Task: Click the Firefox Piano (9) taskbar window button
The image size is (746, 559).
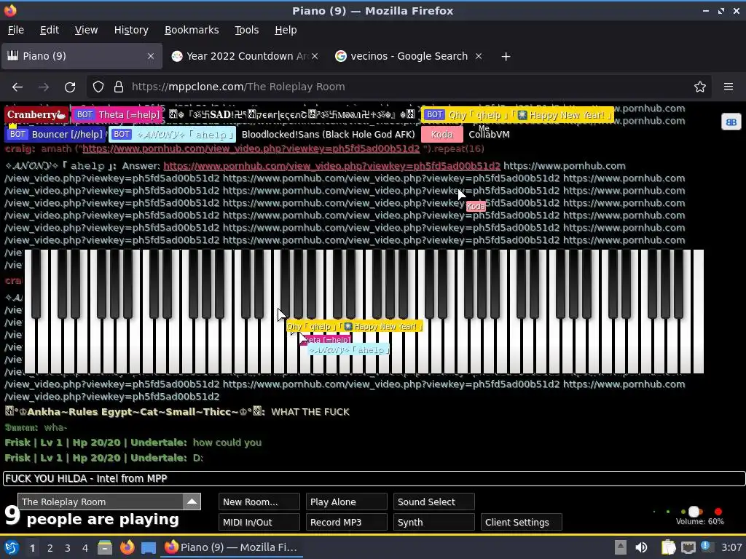Action: click(232, 547)
